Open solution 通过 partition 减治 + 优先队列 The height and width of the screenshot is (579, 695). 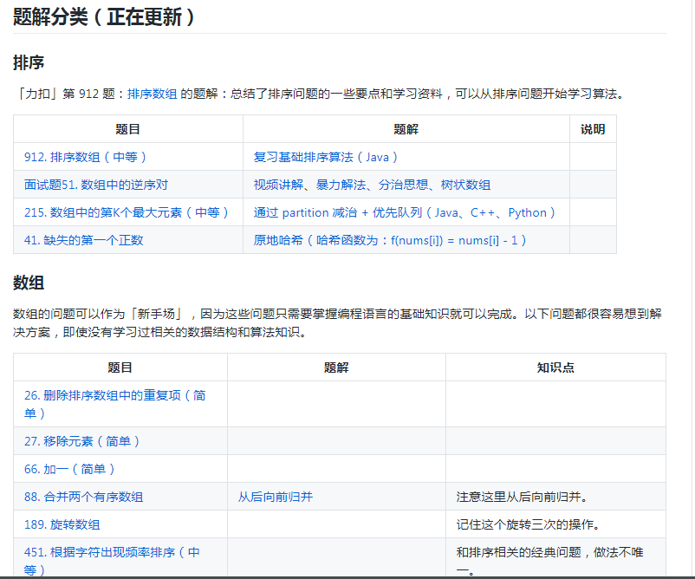(x=404, y=212)
